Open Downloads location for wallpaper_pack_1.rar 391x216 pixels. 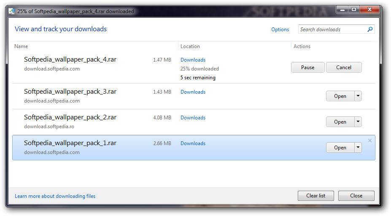coord(193,143)
